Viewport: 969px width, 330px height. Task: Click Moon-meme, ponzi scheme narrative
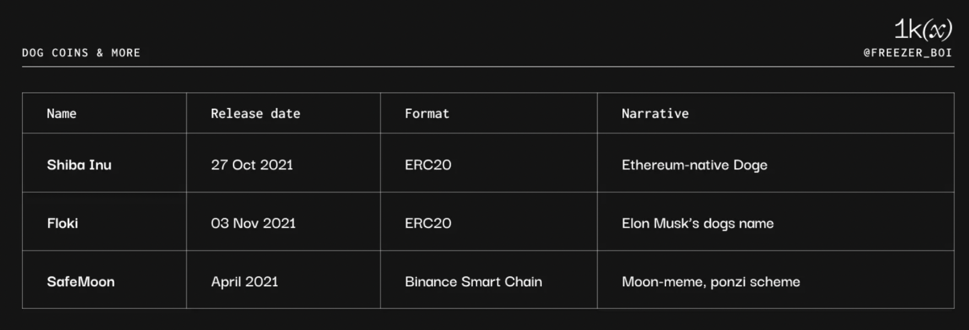click(711, 281)
